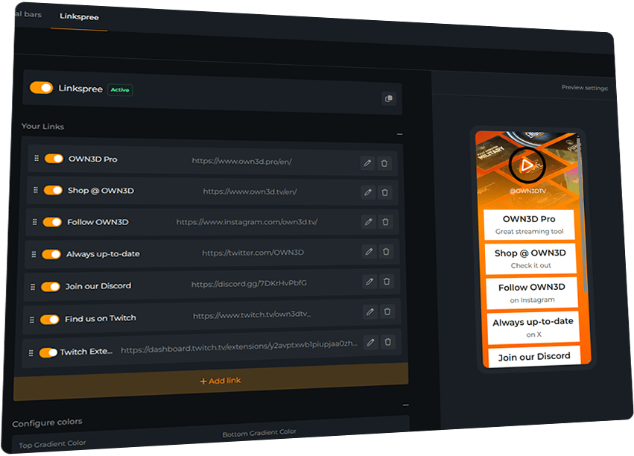The image size is (634, 456).
Task: Delete the Always up-to-date link
Action: pos(386,251)
